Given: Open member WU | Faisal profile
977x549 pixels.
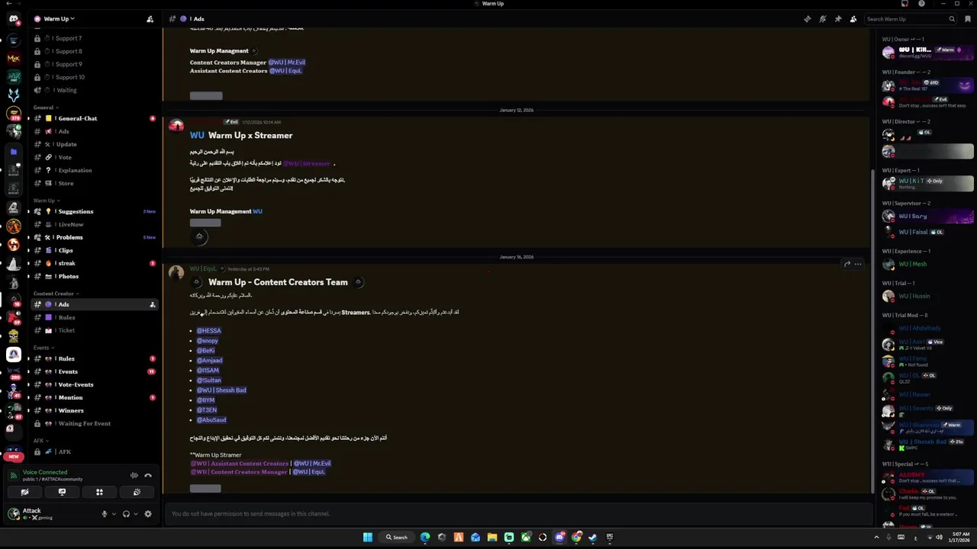Looking at the screenshot, I should [928, 232].
